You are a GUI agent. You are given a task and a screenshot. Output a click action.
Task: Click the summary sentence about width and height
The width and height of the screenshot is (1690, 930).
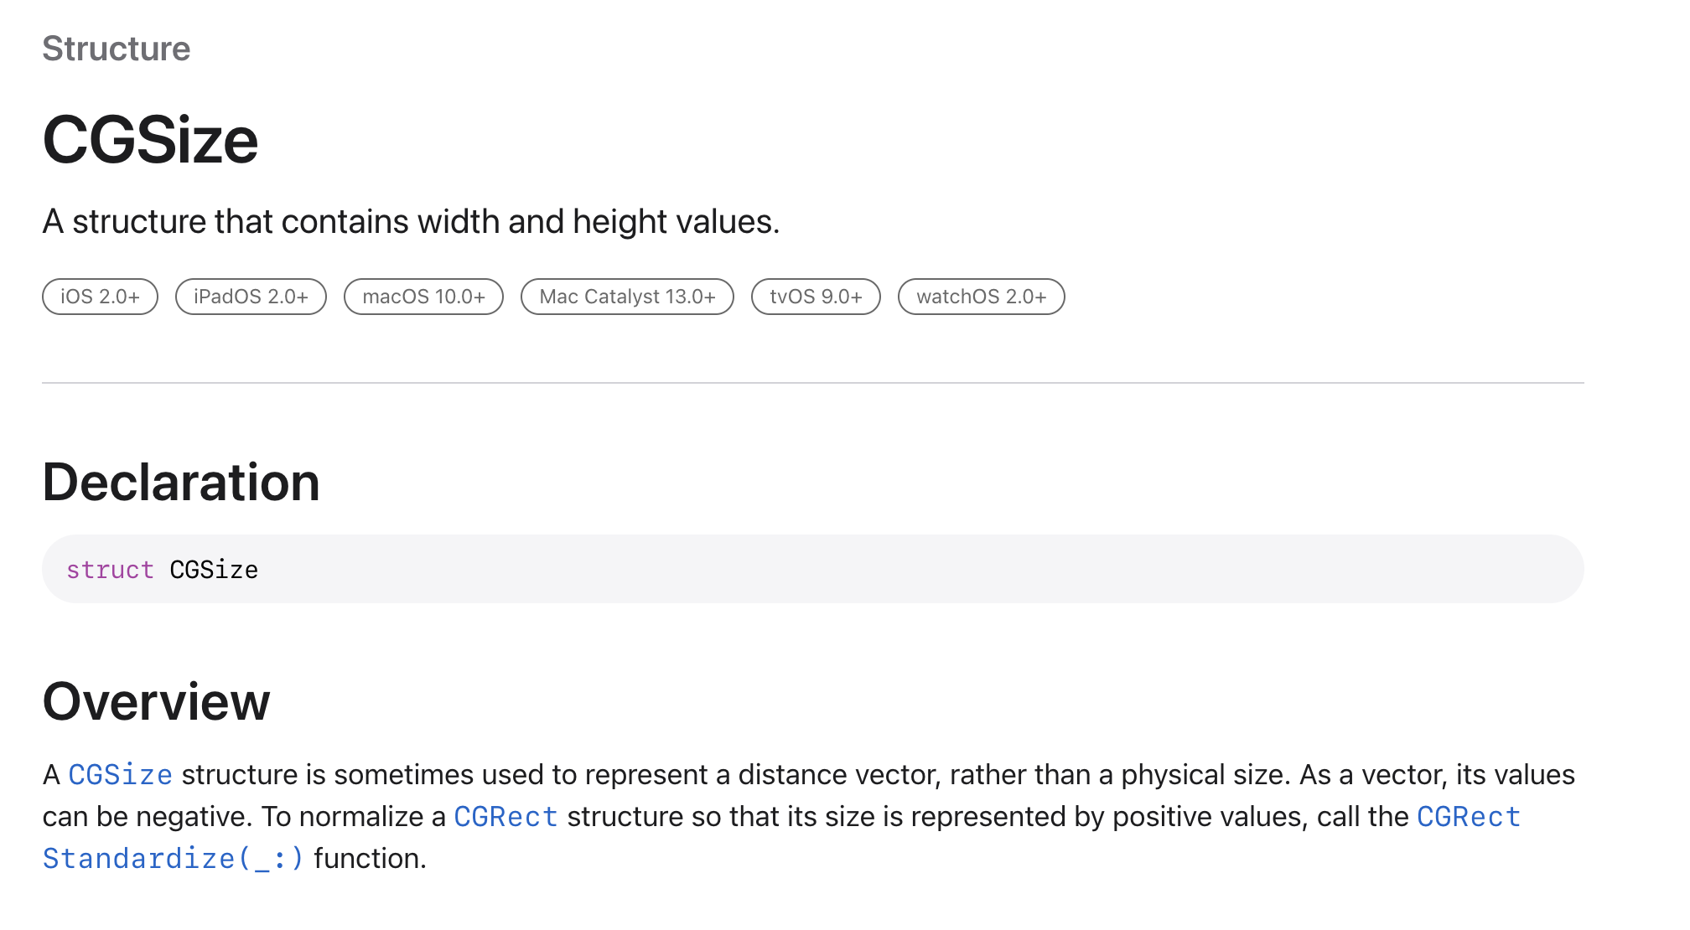click(x=411, y=222)
